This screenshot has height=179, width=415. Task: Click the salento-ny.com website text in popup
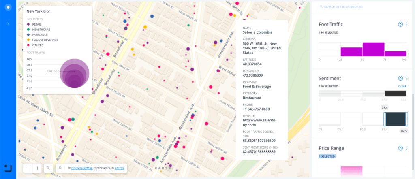tap(260, 122)
